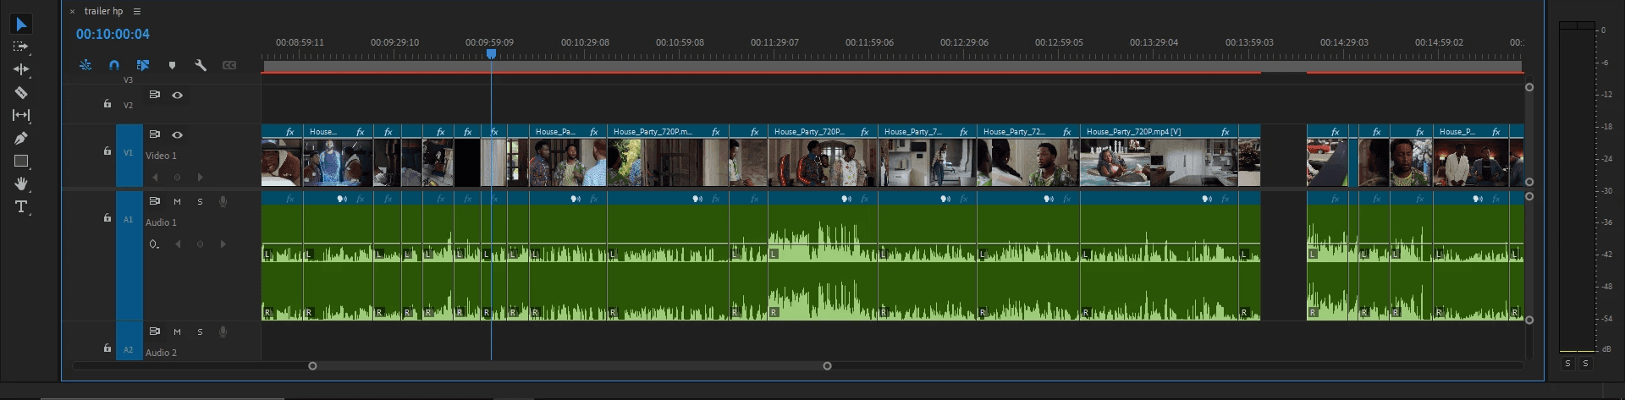Select the trailer hp sequence tab

(x=103, y=11)
